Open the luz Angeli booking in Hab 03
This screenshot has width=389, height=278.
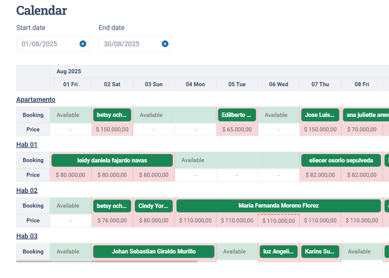[x=278, y=251]
